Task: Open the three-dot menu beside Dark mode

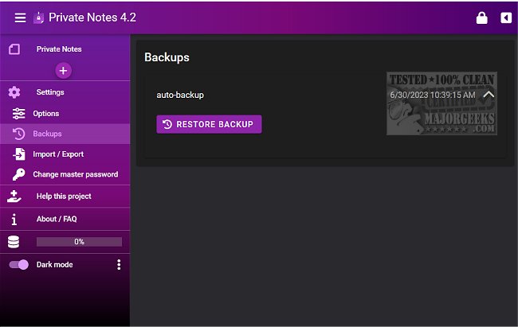Action: 119,265
